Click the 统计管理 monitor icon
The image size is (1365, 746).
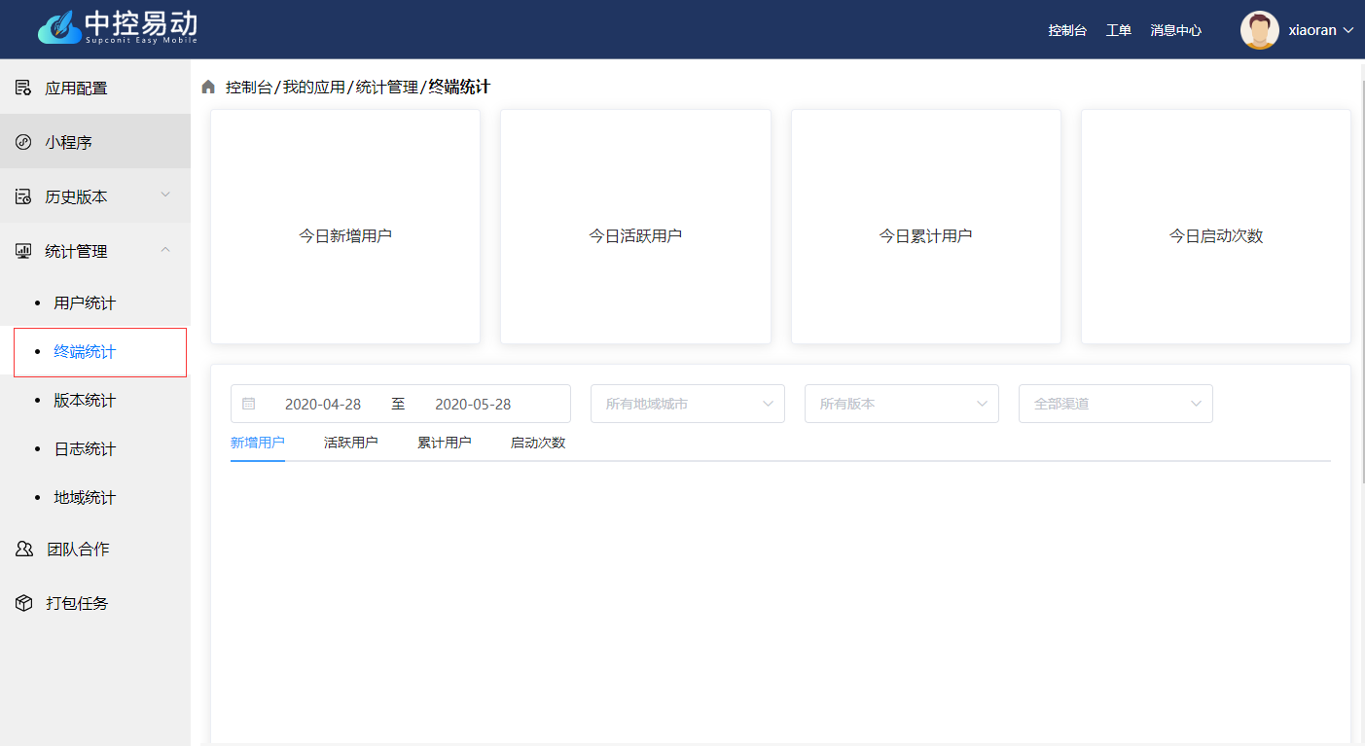coord(23,251)
